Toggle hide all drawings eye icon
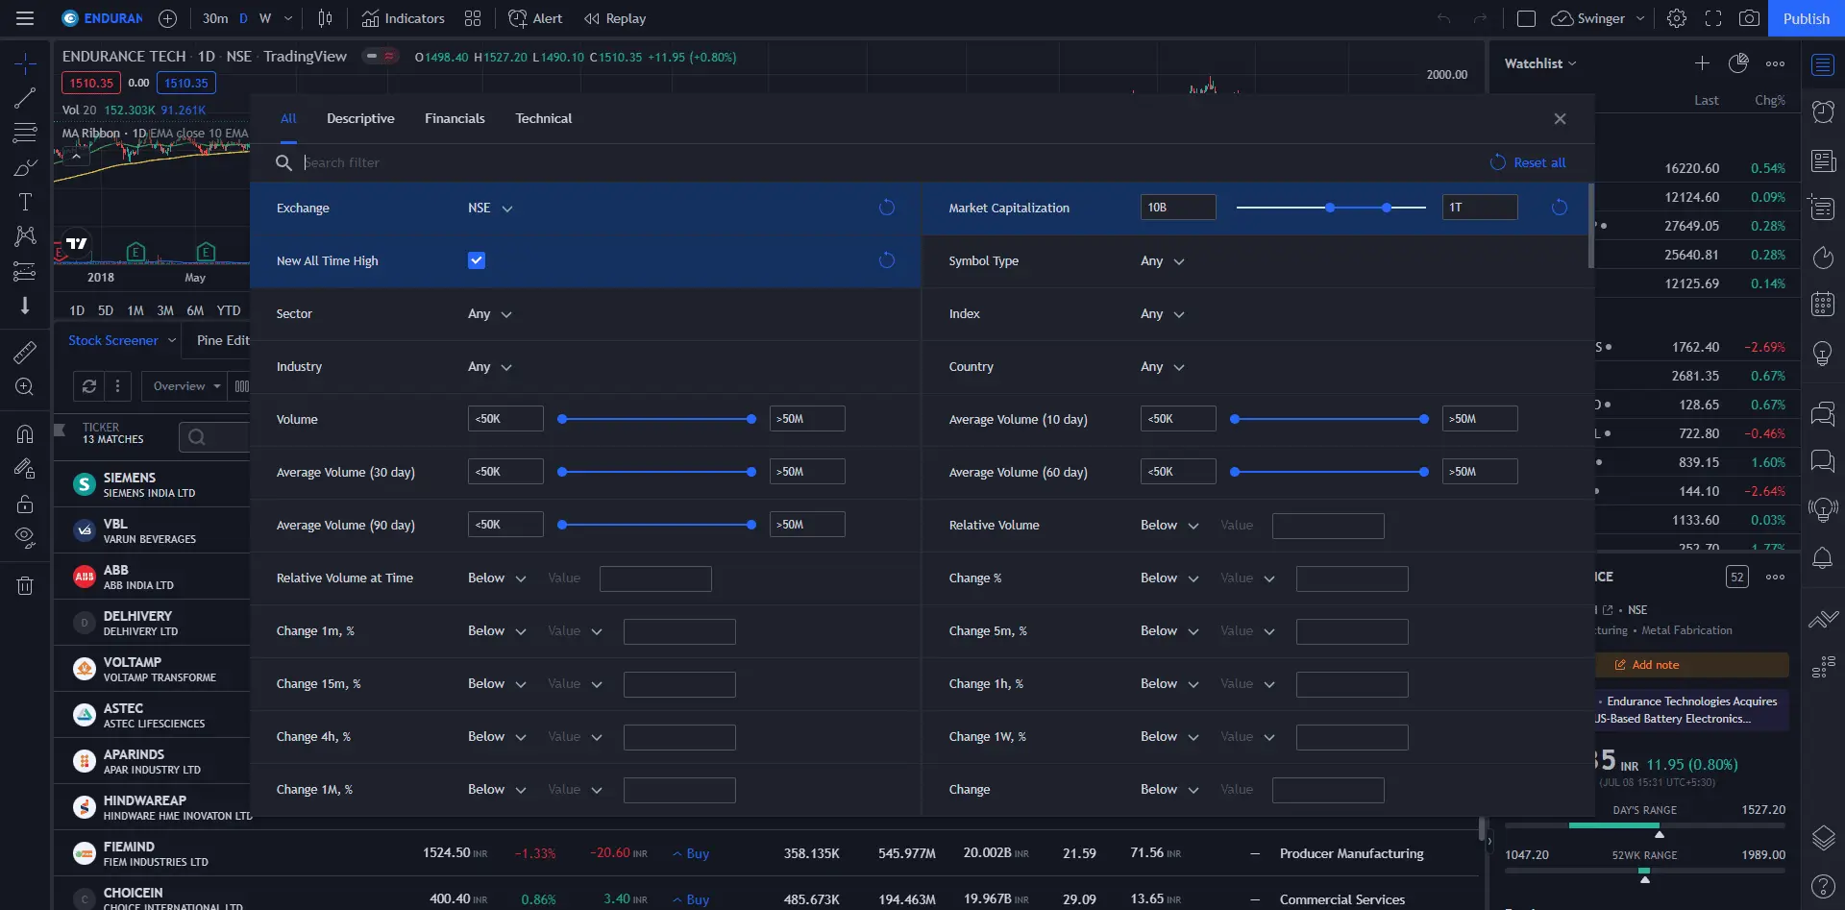This screenshot has height=910, width=1845. tap(25, 536)
